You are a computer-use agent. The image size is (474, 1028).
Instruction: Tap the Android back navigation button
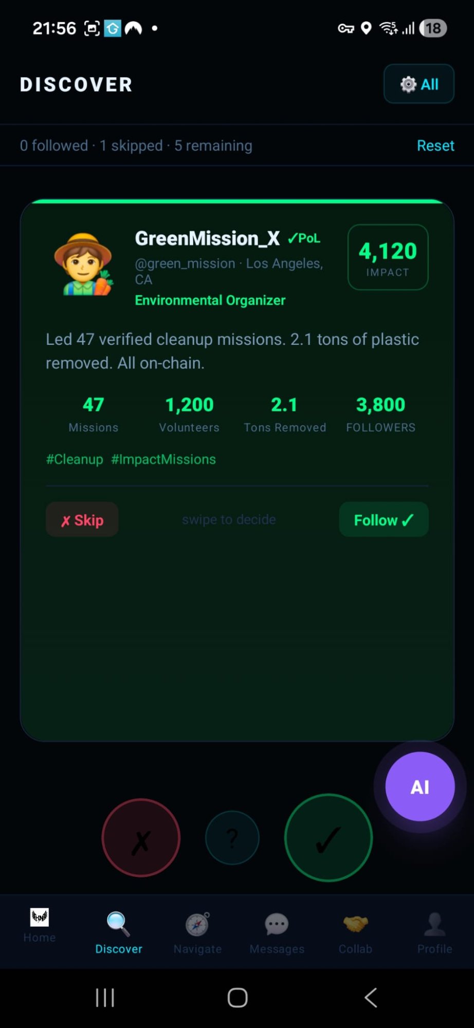(370, 998)
